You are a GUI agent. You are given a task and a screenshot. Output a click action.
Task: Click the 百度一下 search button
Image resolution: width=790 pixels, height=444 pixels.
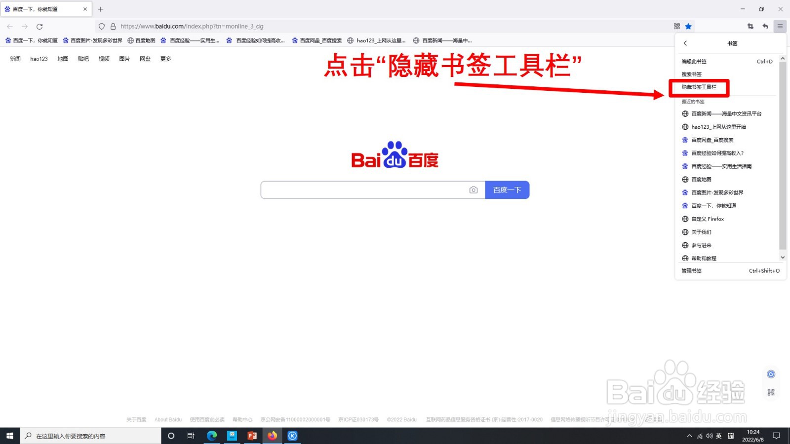507,190
